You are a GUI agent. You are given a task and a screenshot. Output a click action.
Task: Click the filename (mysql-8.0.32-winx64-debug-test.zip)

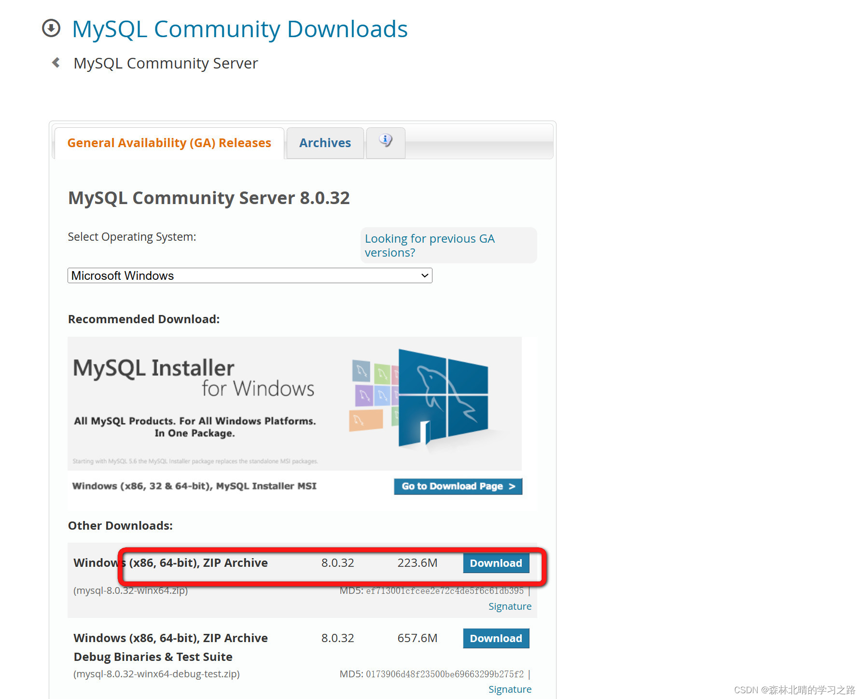click(x=156, y=674)
